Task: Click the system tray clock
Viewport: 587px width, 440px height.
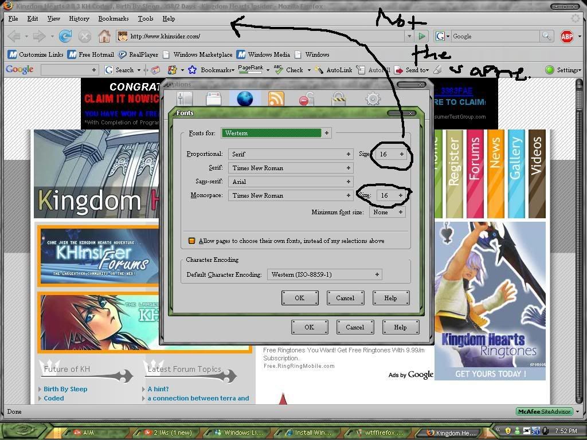Action: tap(566, 431)
